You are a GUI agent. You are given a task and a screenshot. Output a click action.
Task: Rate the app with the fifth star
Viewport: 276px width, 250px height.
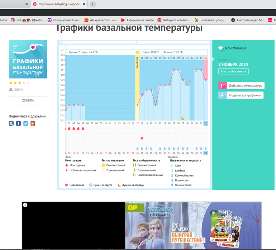click(x=28, y=83)
